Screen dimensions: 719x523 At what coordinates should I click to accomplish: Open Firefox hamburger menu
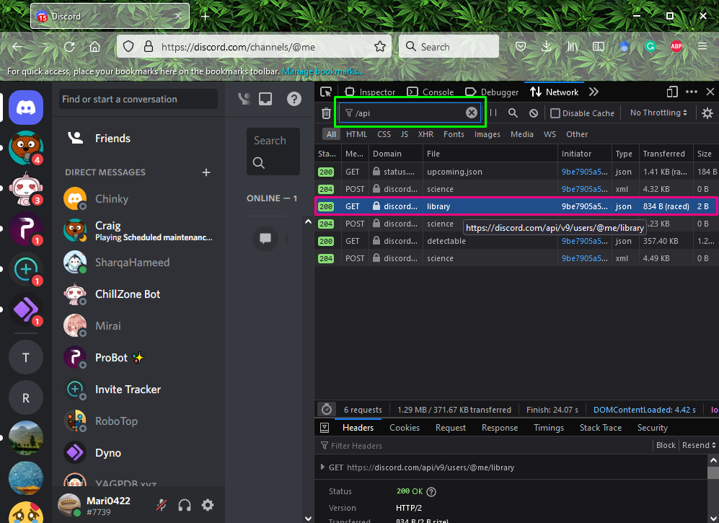tap(702, 46)
